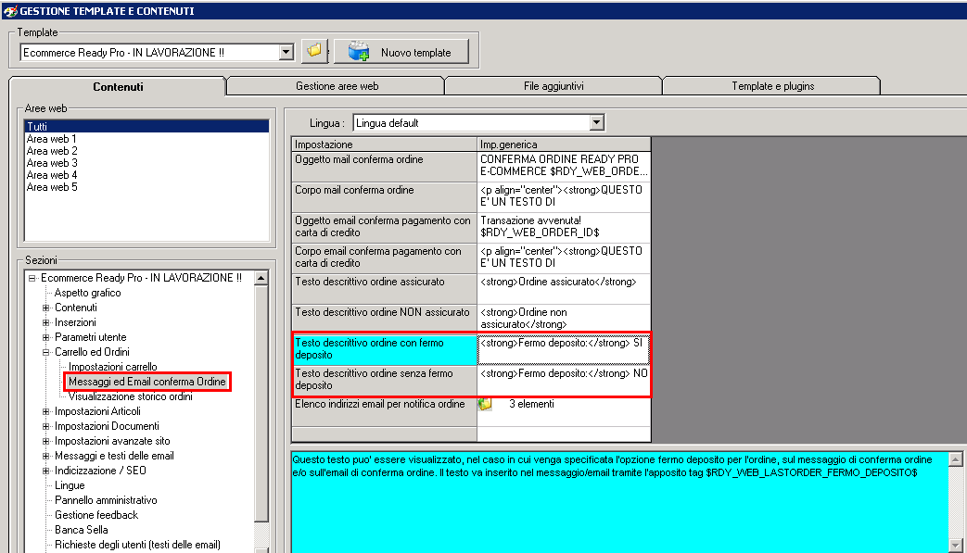Screen dimensions: 967x553
Task: Expand the Inserzioni tree node
Action: point(45,322)
